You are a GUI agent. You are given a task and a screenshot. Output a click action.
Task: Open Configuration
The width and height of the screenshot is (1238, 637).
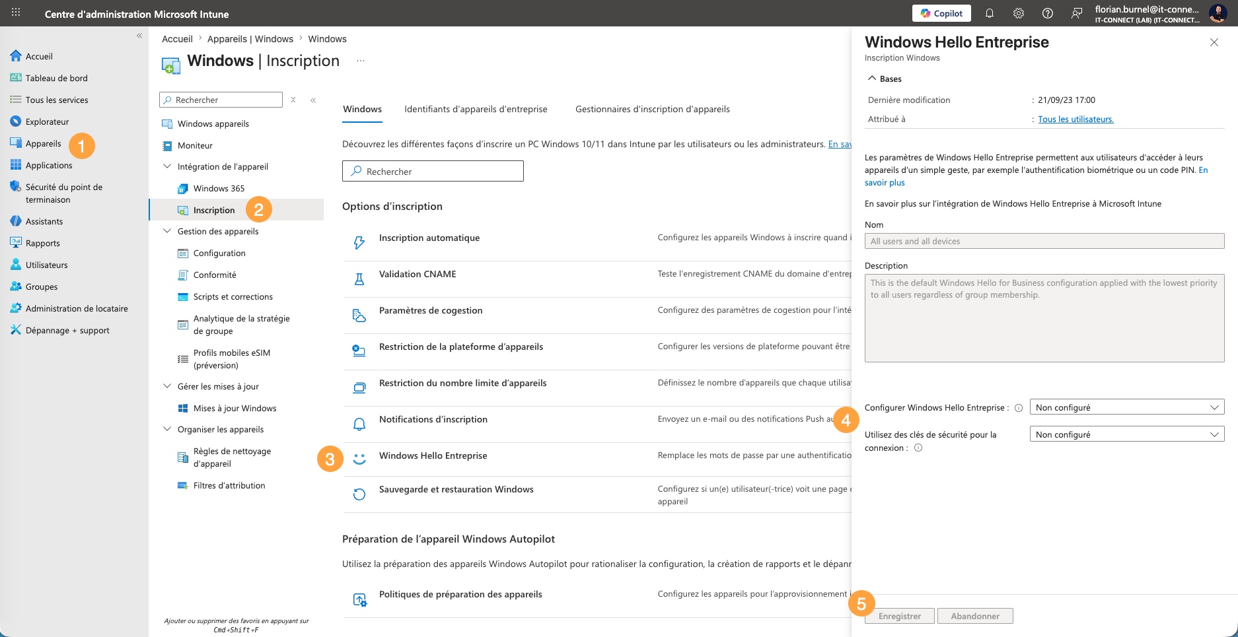point(219,253)
